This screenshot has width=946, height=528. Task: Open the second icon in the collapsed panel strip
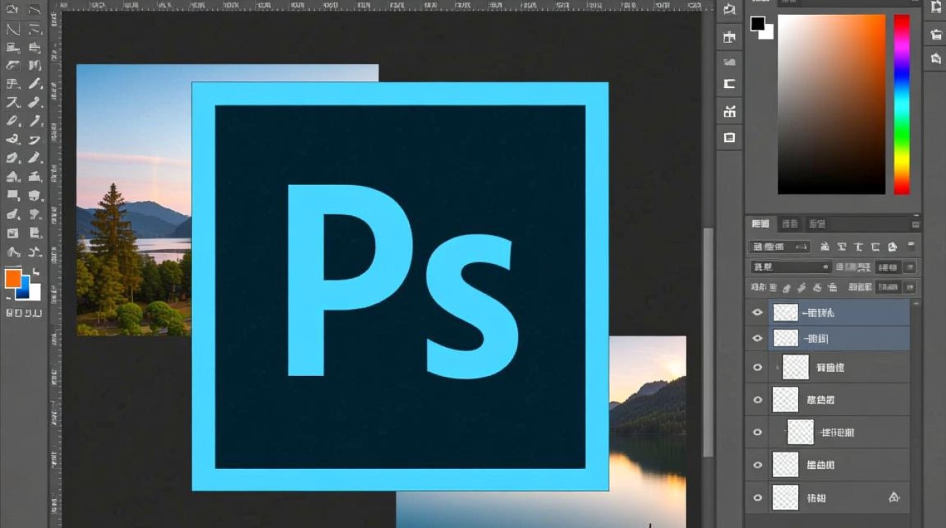coord(729,36)
